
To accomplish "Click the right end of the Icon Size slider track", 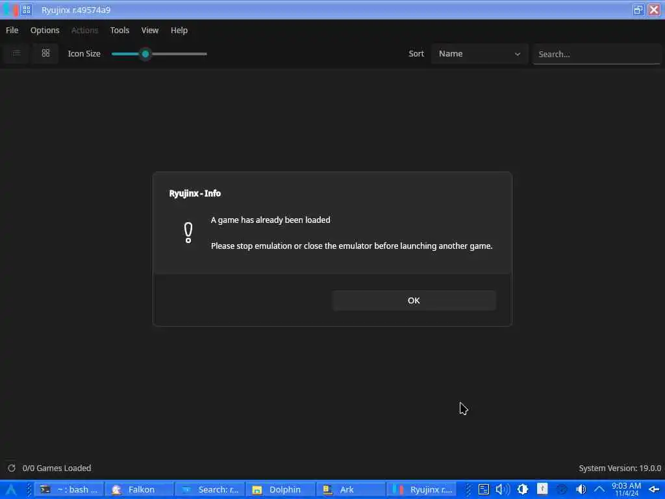I will click(205, 54).
